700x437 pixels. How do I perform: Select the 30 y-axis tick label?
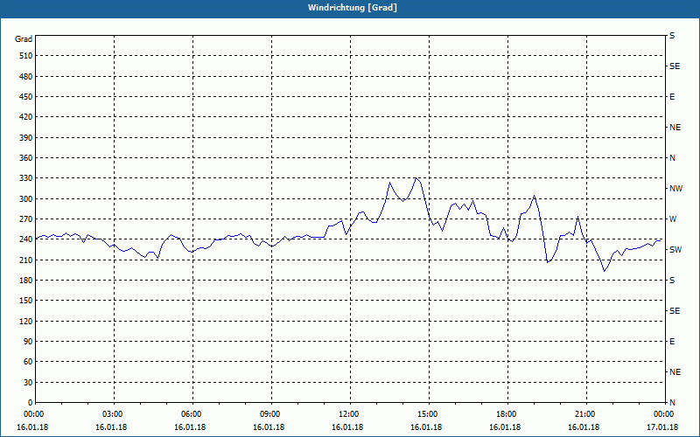coord(29,382)
